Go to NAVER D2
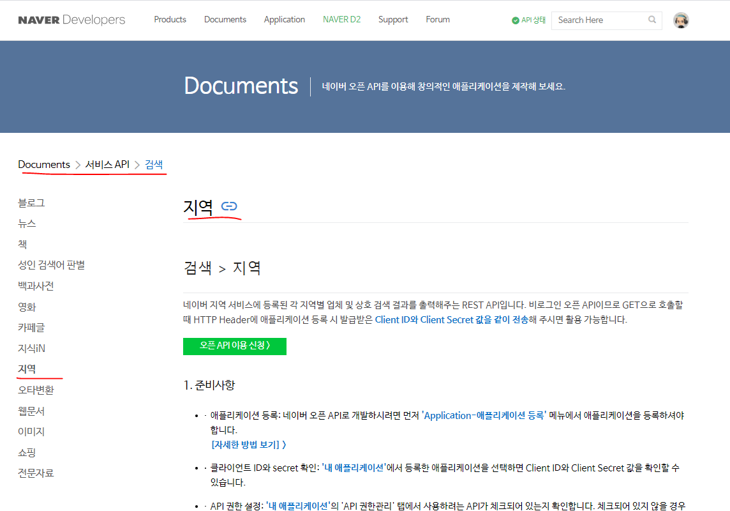Image resolution: width=730 pixels, height=511 pixels. click(341, 19)
